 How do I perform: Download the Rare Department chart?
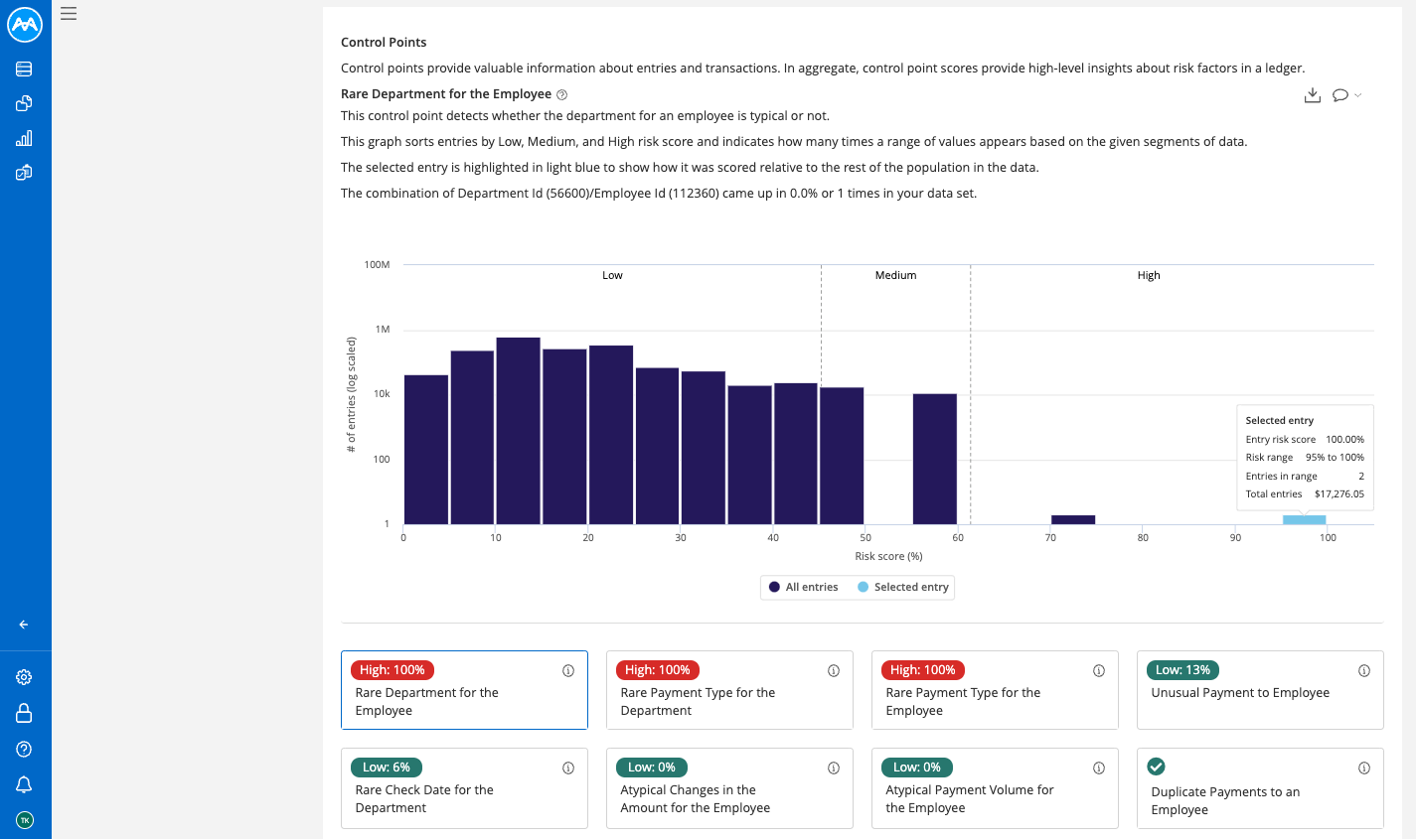click(1313, 94)
